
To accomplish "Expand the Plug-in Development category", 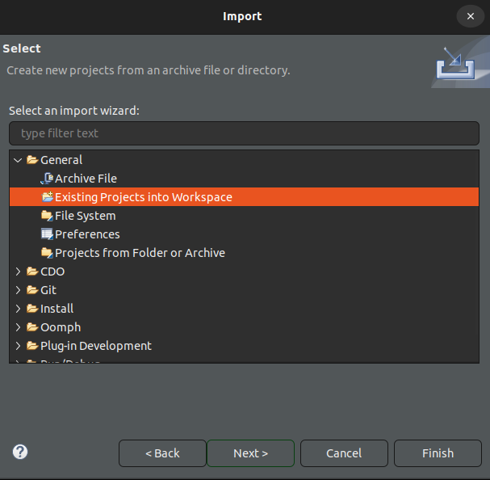I will pyautogui.click(x=18, y=346).
